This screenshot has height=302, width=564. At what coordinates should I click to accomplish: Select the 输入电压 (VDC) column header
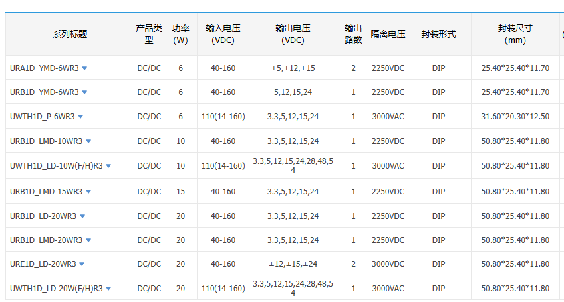pyautogui.click(x=223, y=35)
